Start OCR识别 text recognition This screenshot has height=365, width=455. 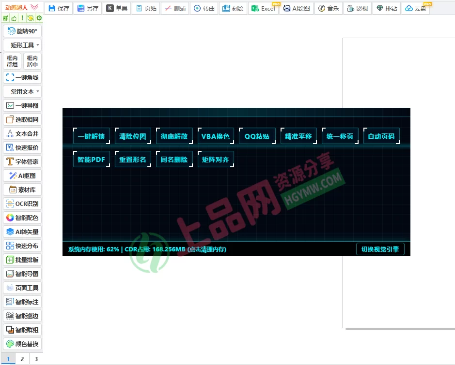pyautogui.click(x=22, y=203)
